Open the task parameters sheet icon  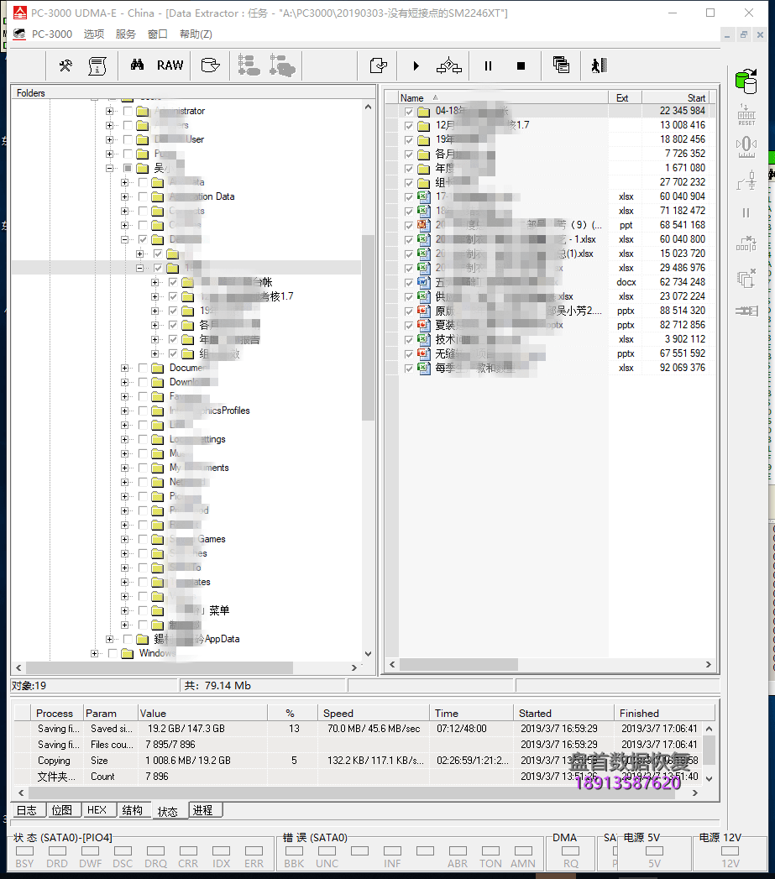tap(97, 65)
